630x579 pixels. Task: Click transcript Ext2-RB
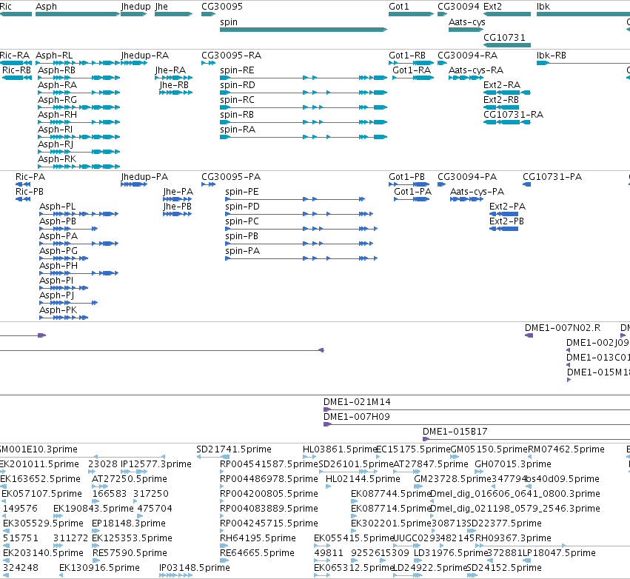501,107
